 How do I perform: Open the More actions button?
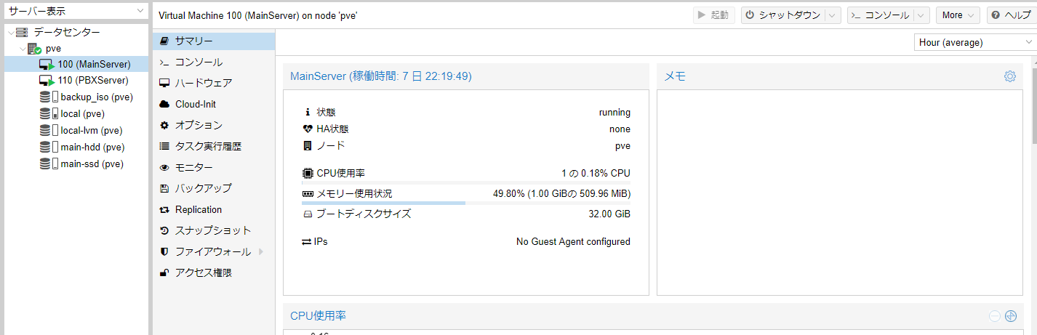click(x=958, y=15)
